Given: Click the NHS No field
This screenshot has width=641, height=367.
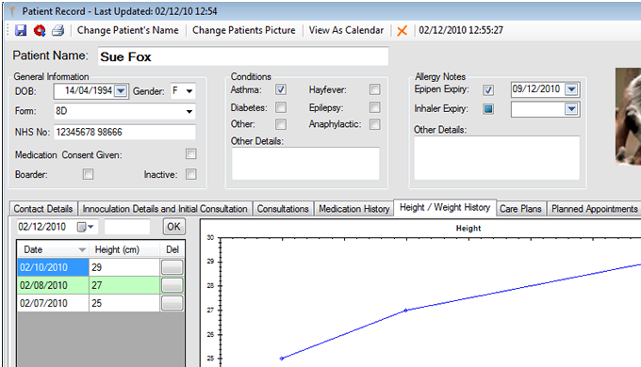Looking at the screenshot, I should click(124, 132).
